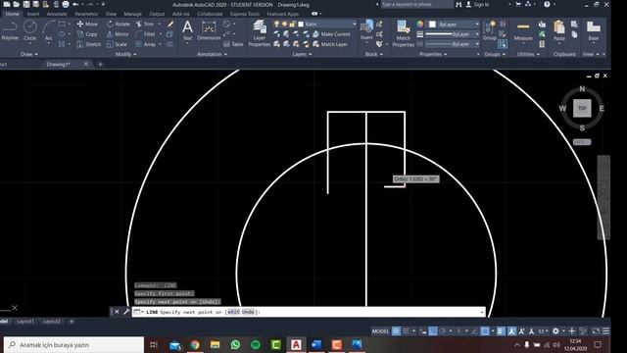Click the object color wheel

coord(419,24)
